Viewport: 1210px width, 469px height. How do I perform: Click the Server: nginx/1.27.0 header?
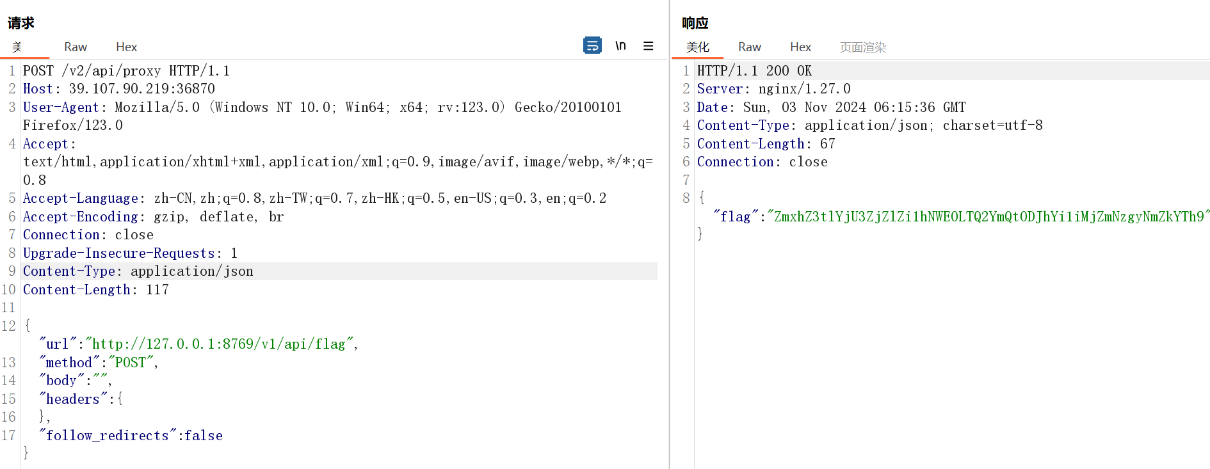click(774, 89)
